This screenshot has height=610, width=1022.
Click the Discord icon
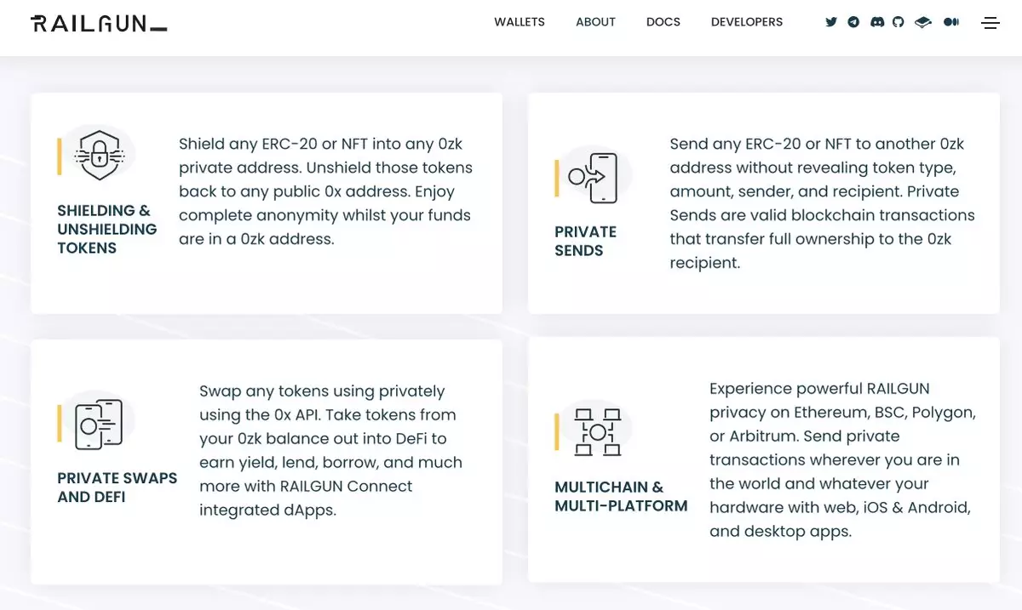click(x=876, y=22)
